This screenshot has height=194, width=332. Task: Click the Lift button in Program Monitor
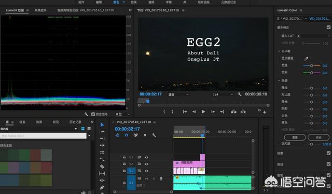point(234,112)
